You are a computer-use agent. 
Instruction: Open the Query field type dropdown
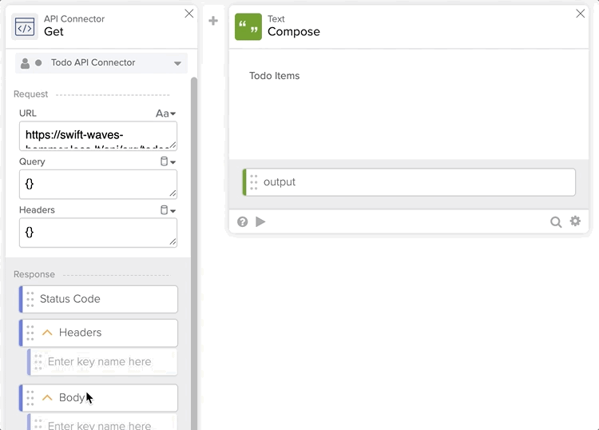pyautogui.click(x=168, y=161)
